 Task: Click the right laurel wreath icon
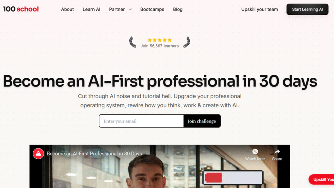[187, 42]
